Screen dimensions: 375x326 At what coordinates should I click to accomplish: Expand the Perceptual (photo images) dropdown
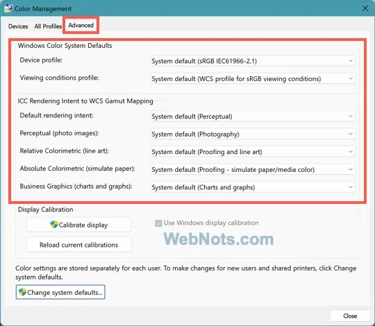tap(253, 134)
